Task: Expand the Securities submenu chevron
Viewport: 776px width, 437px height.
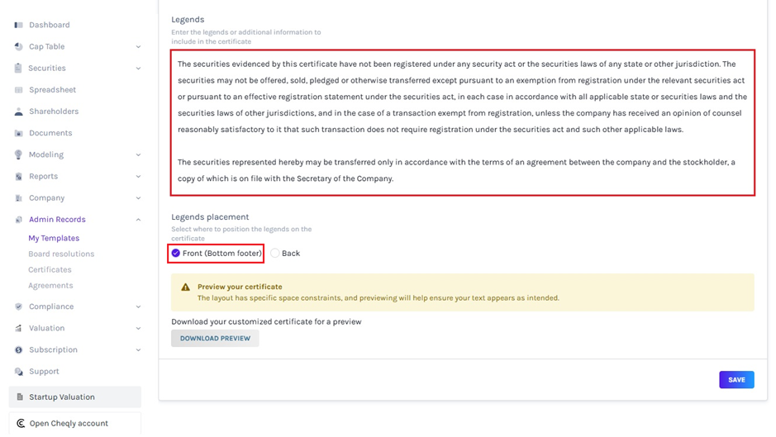Action: click(x=138, y=69)
